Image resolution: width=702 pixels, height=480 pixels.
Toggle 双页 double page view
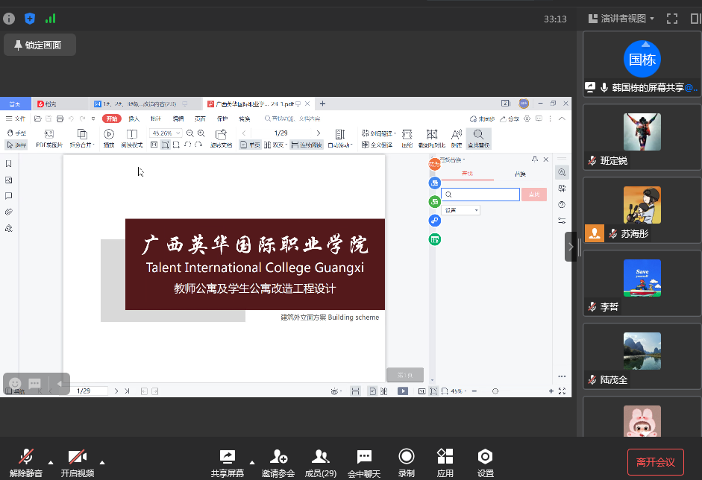[x=275, y=145]
